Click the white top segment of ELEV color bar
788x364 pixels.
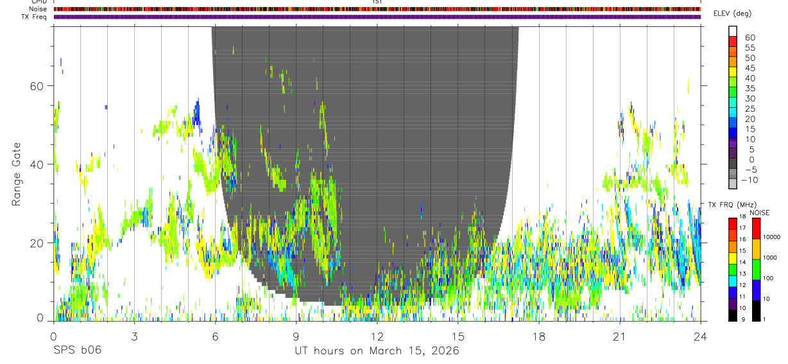(x=733, y=31)
